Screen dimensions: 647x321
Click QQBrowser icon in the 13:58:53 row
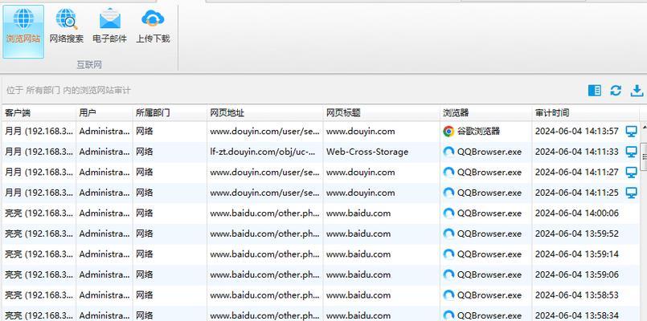[448, 295]
